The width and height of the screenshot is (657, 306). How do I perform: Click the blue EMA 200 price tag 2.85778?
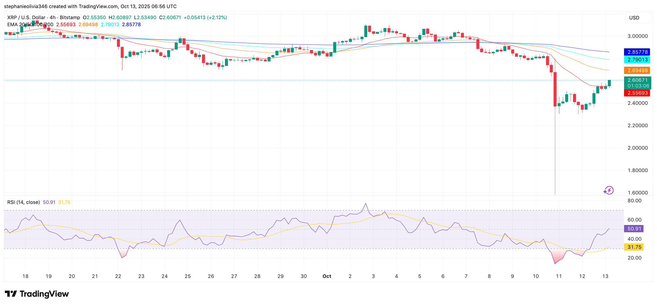[637, 52]
